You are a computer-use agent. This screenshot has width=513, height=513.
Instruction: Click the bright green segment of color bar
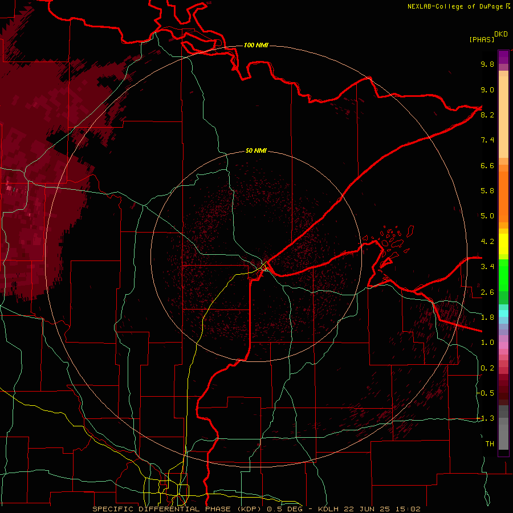(x=503, y=274)
